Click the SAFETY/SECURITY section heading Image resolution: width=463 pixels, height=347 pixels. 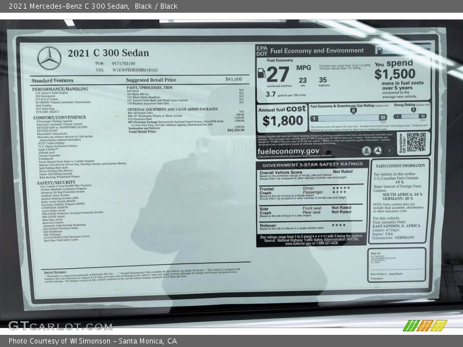click(56, 183)
